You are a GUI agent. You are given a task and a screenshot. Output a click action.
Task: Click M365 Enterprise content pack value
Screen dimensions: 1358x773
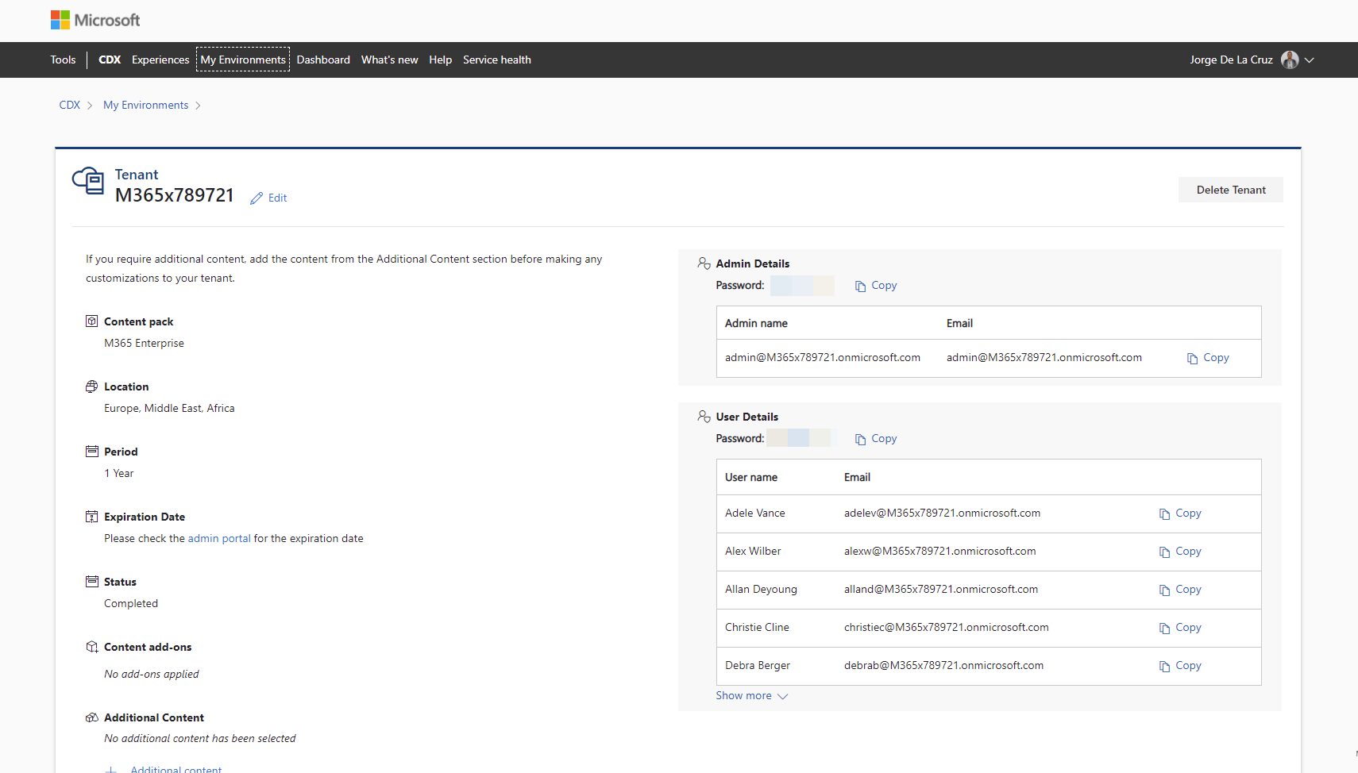pos(144,343)
